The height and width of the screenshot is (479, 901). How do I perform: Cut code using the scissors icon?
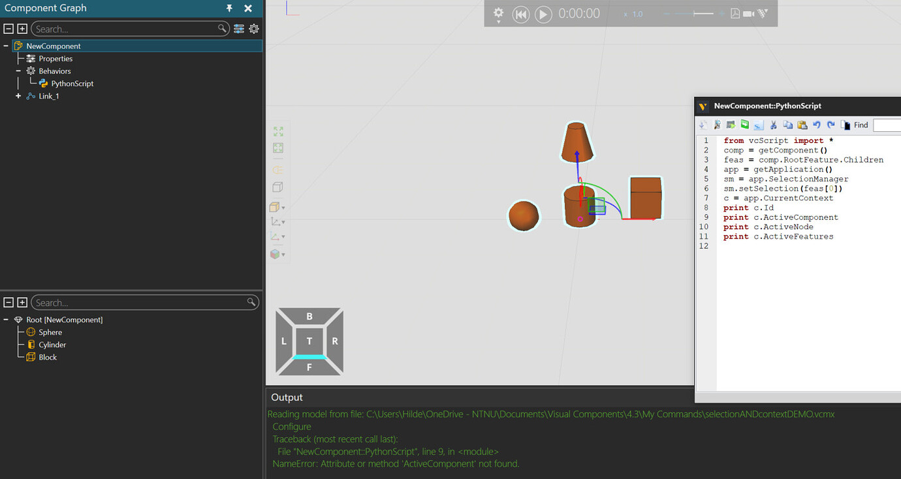coord(774,125)
